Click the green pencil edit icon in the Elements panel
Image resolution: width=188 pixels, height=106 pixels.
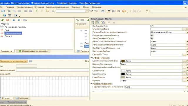point(2,20)
